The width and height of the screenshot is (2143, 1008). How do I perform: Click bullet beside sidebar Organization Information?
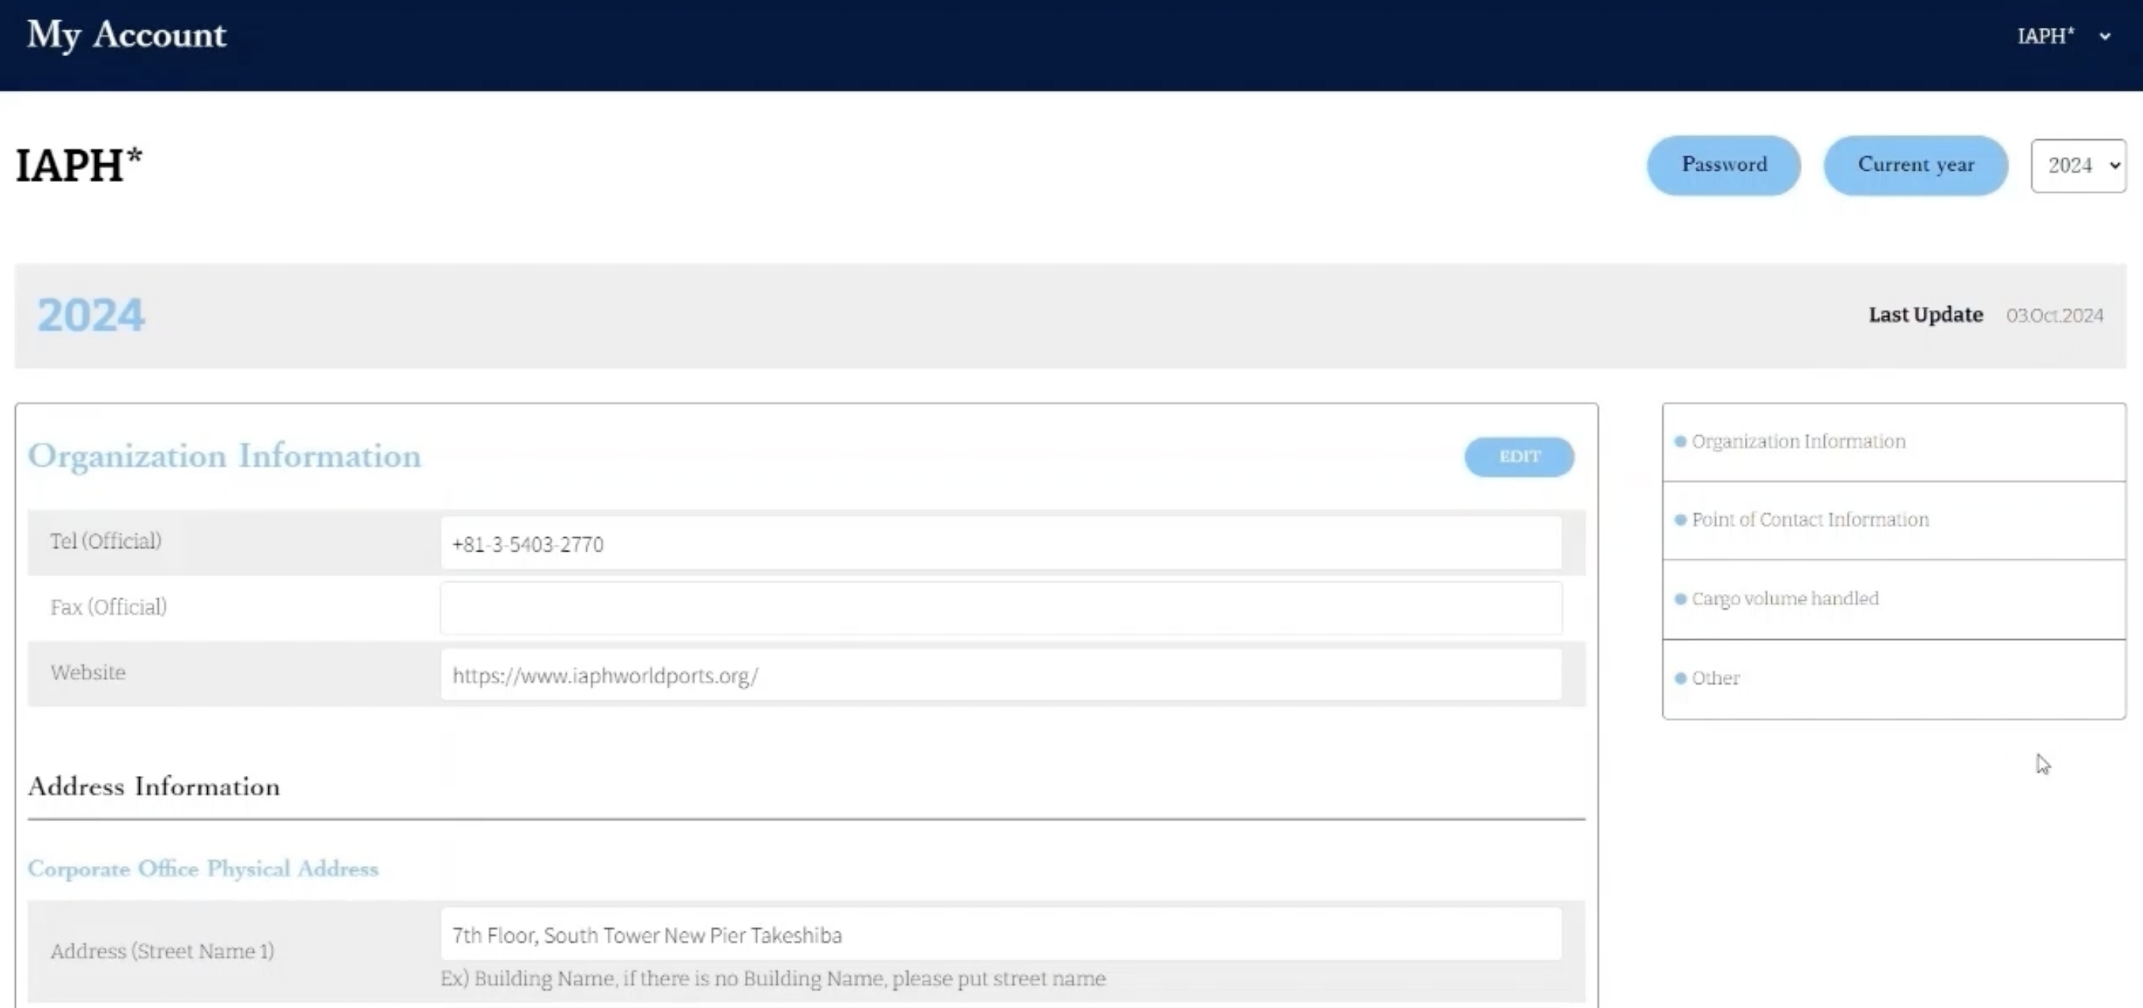[1680, 441]
